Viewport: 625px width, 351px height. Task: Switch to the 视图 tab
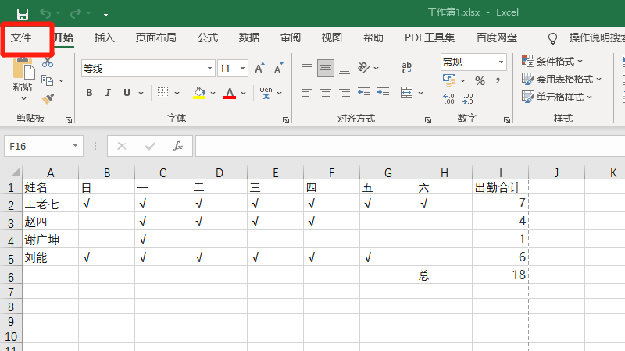(x=331, y=37)
